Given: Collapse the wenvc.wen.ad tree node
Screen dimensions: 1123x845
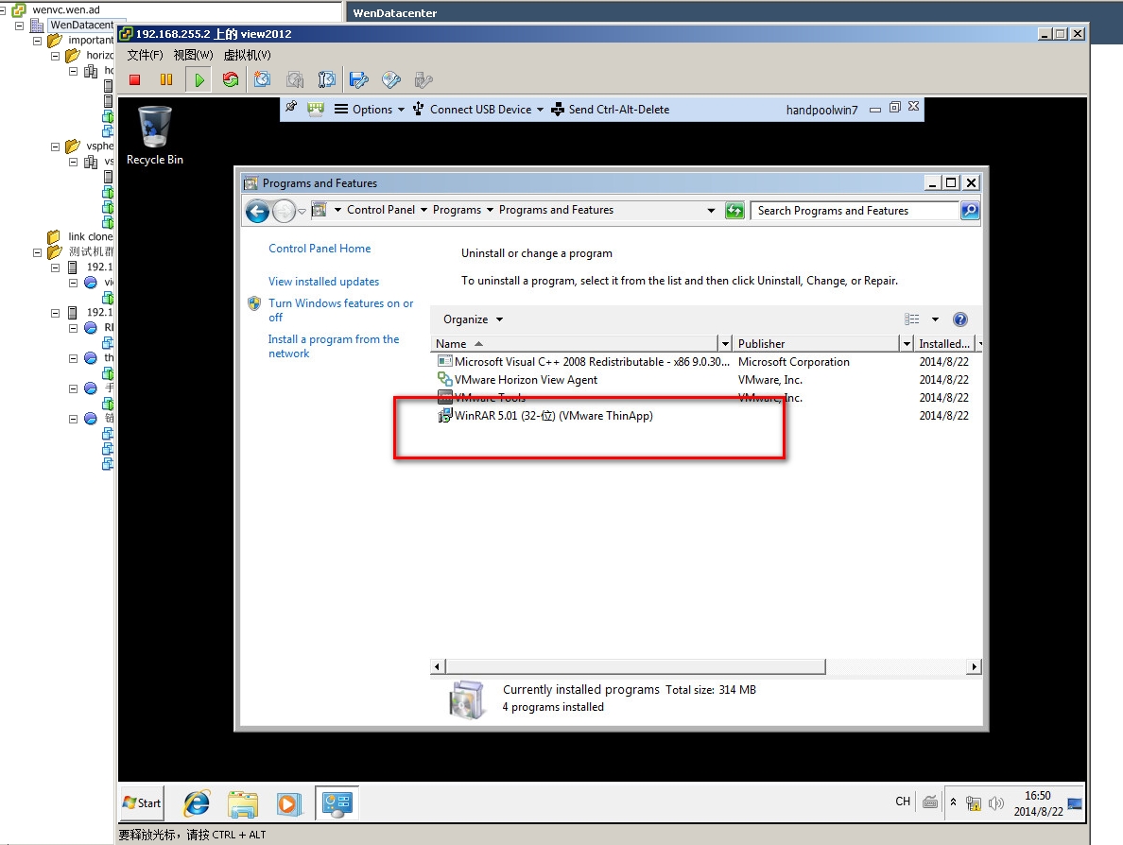Looking at the screenshot, I should pyautogui.click(x=2, y=10).
